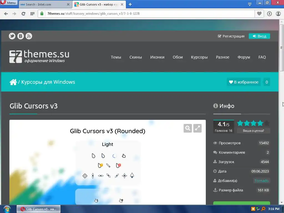Open the Иконки menu item

(x=157, y=57)
